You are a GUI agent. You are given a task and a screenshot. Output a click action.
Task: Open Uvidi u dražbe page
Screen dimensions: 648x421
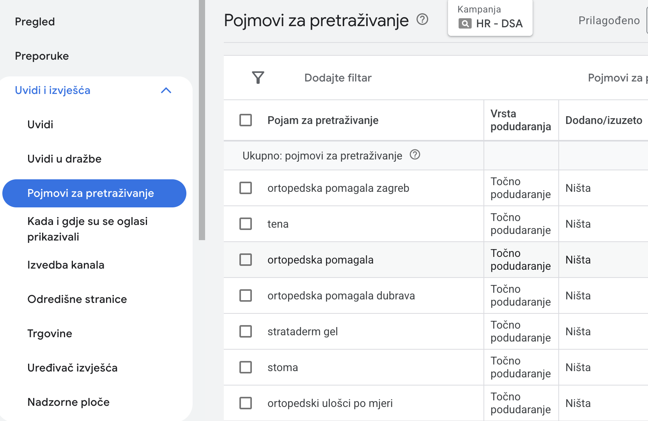[64, 159]
